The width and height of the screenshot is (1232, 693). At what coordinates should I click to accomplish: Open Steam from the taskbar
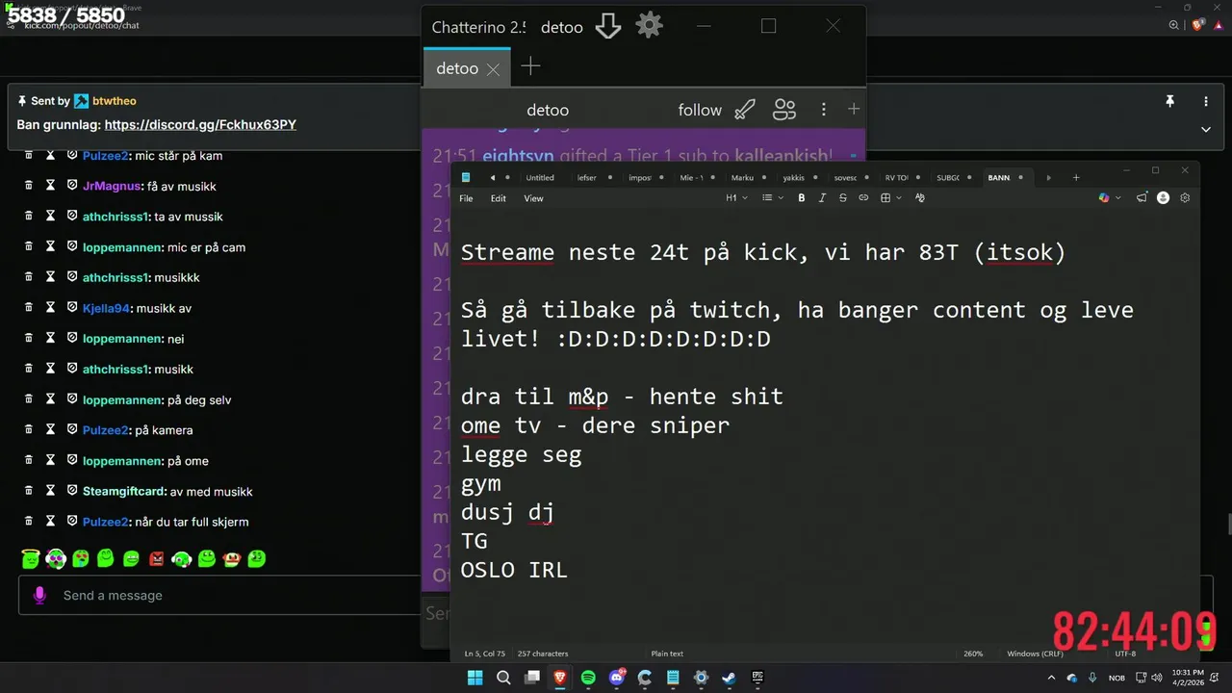729,678
